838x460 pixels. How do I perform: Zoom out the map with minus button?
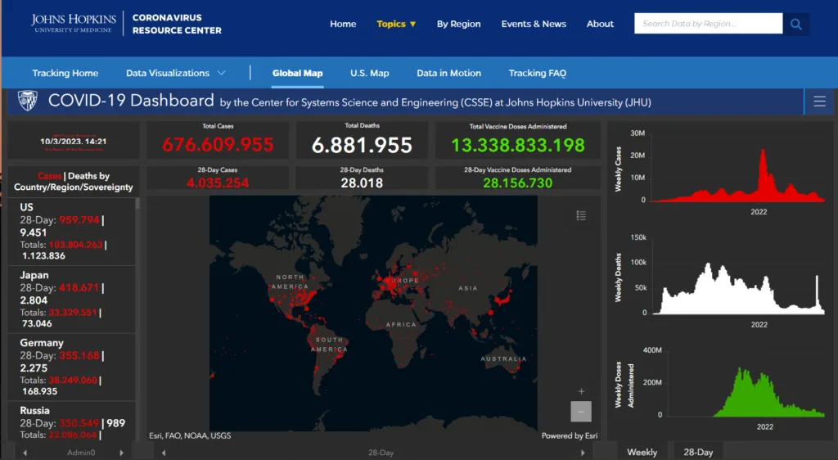point(581,412)
